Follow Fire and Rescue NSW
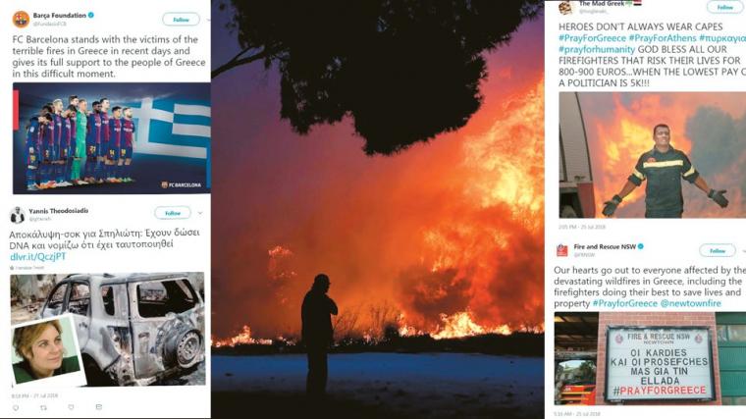The image size is (746, 419). pyautogui.click(x=717, y=250)
